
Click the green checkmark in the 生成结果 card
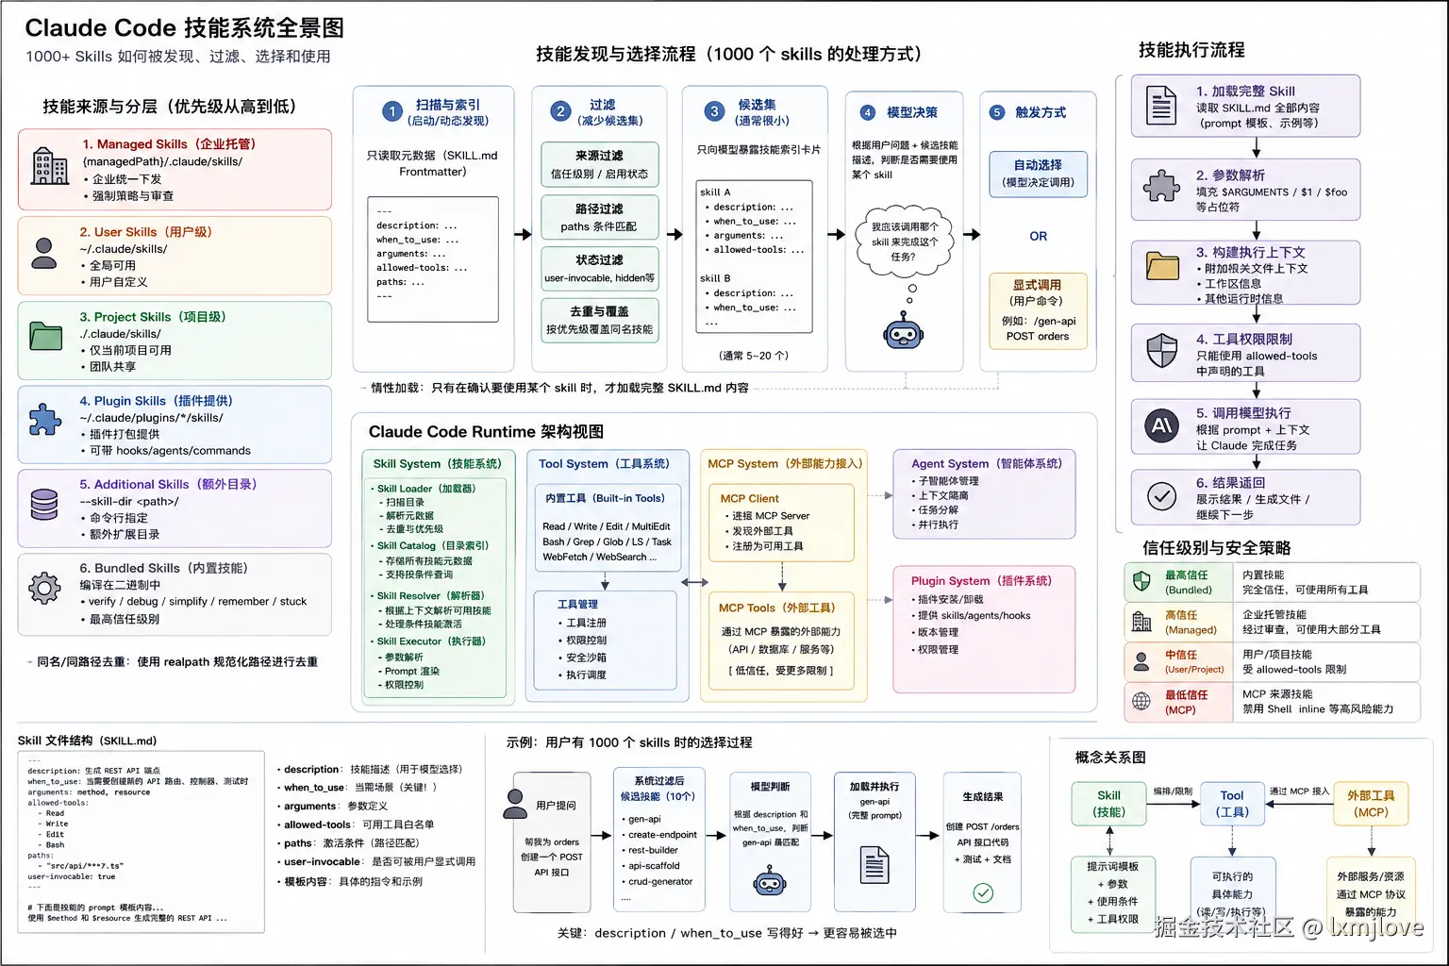click(x=983, y=892)
